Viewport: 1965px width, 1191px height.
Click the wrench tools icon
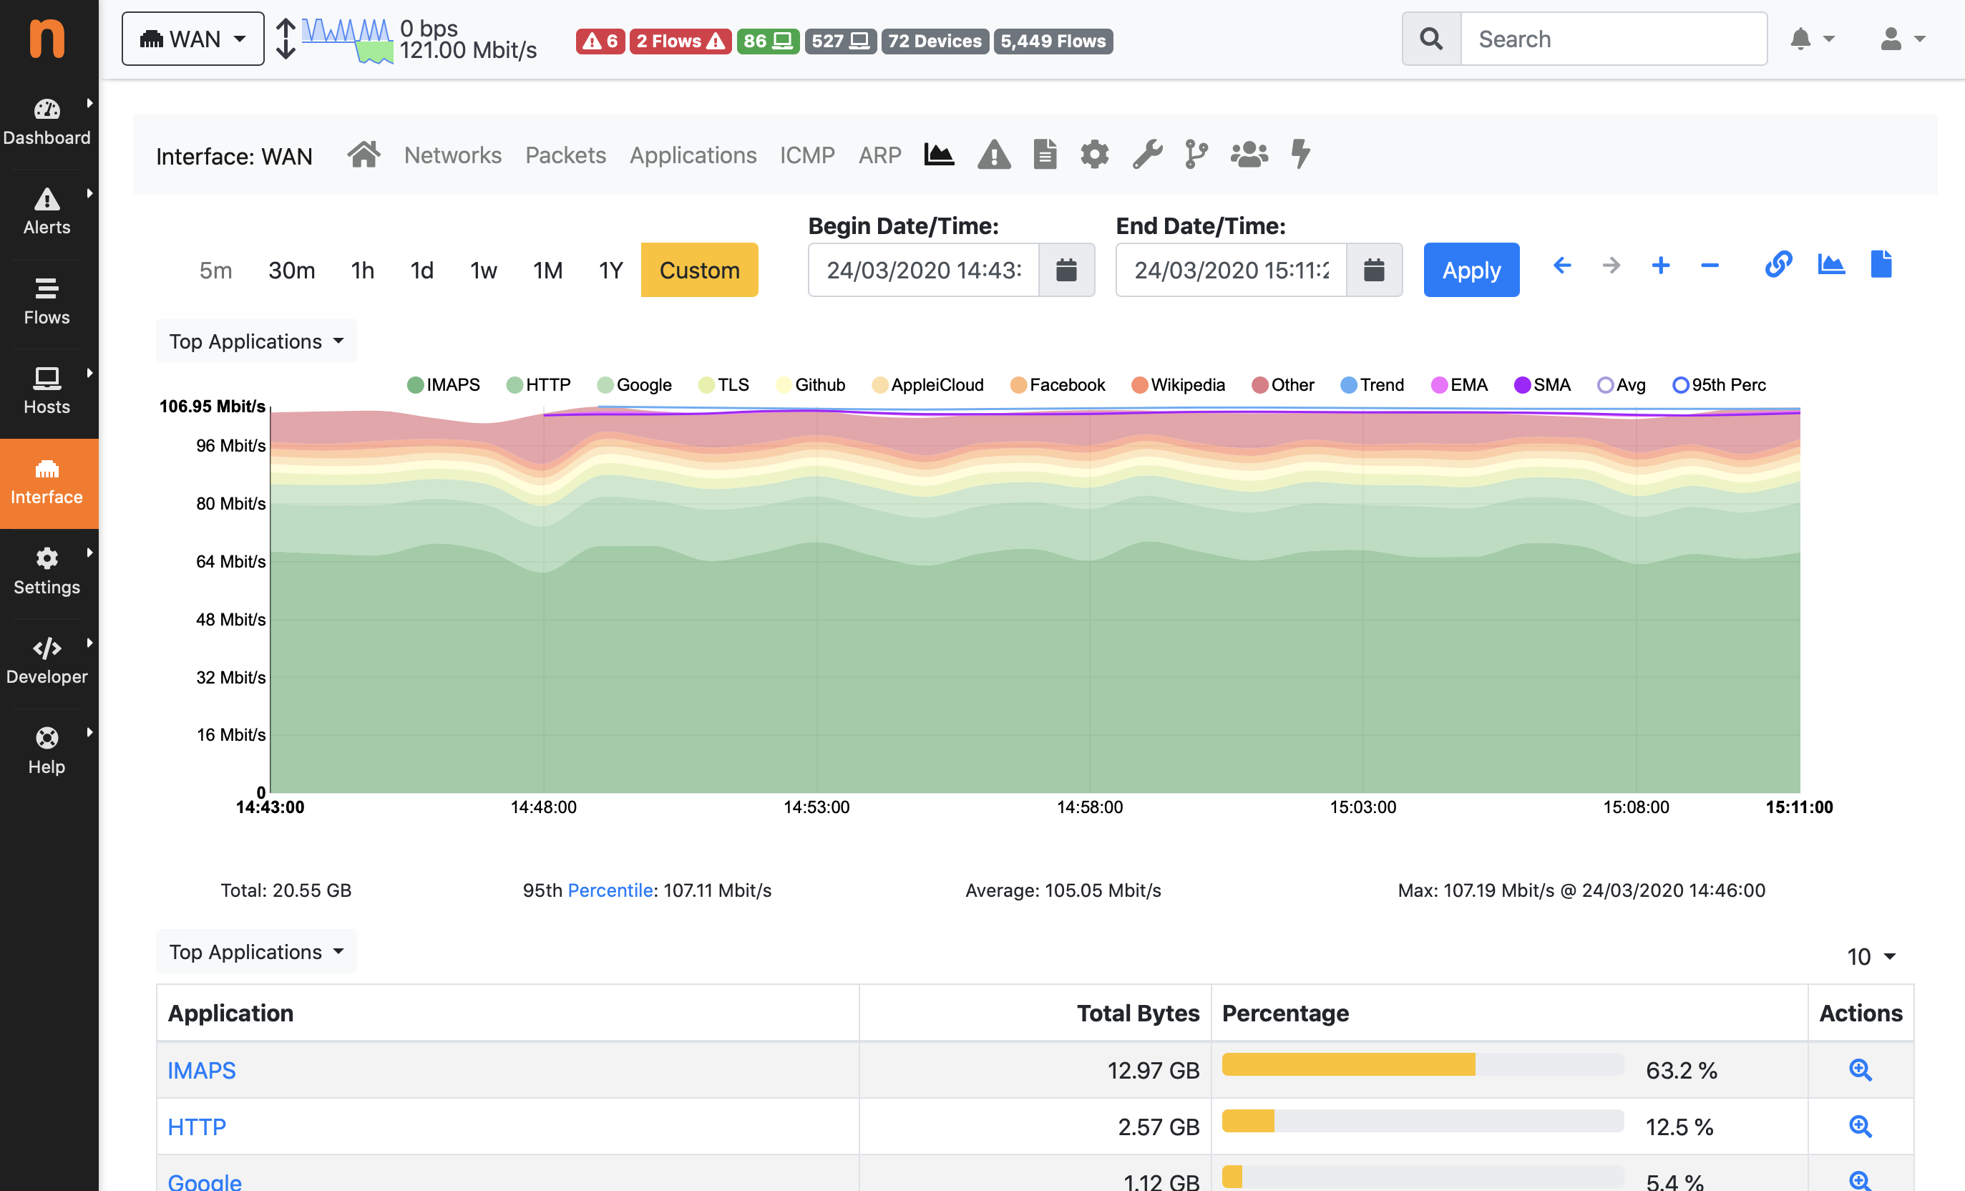[x=1147, y=155]
